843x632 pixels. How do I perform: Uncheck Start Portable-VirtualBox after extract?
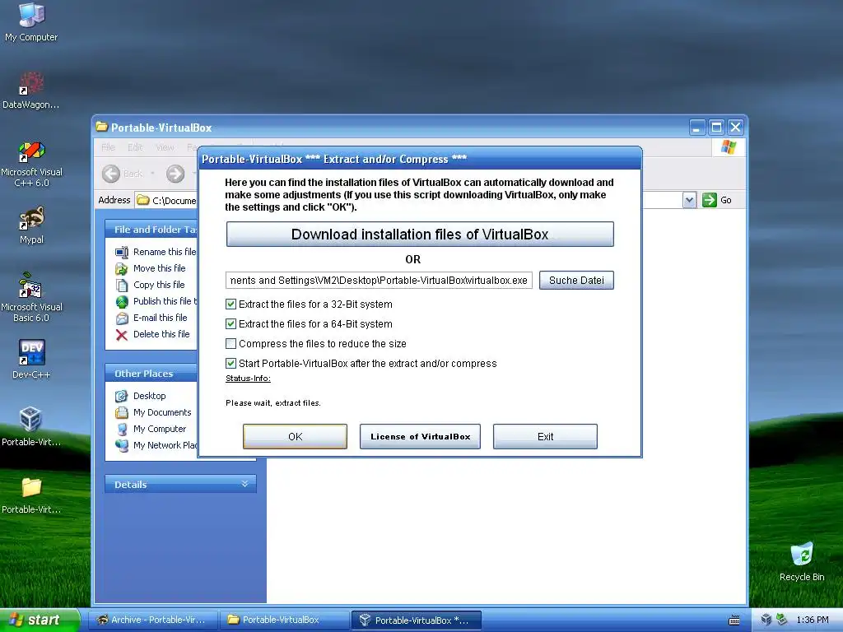coord(231,363)
